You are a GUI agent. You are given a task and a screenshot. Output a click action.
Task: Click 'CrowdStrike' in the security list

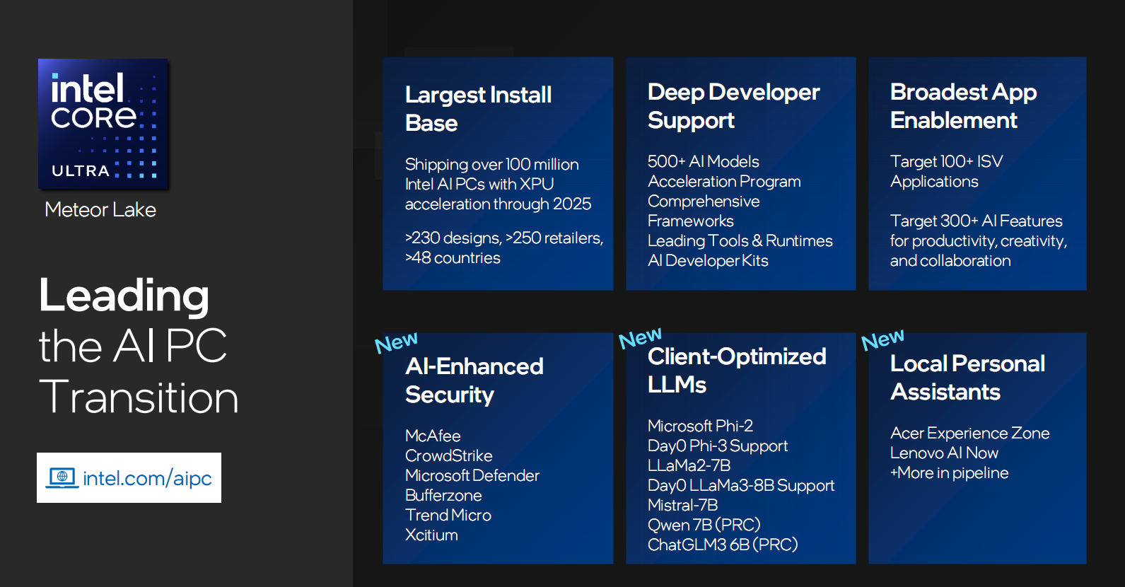pos(449,455)
